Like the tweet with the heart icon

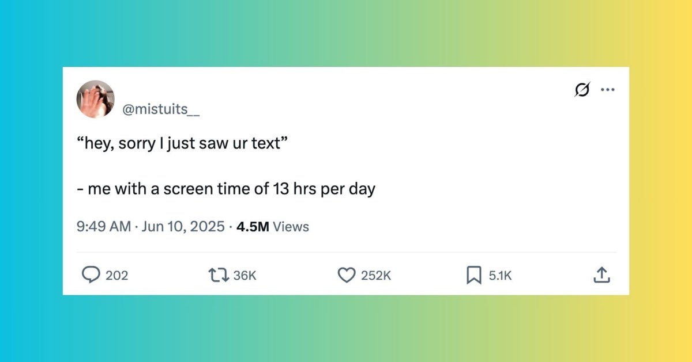pyautogui.click(x=345, y=276)
